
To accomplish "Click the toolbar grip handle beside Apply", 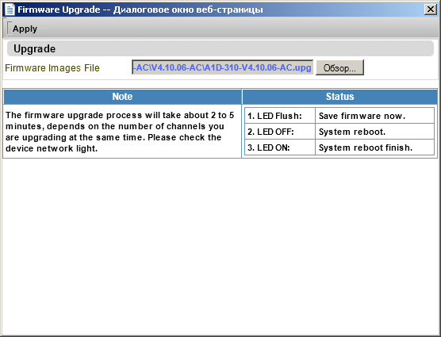I will (8, 29).
